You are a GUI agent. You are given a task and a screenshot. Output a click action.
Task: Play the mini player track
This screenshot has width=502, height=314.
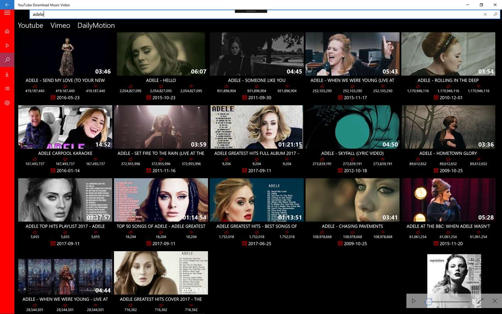[x=414, y=301]
